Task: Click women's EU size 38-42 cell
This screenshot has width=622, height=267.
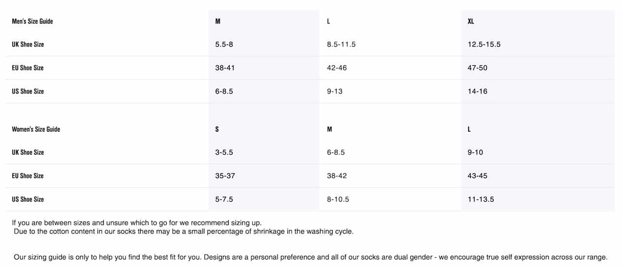Action: (337, 176)
